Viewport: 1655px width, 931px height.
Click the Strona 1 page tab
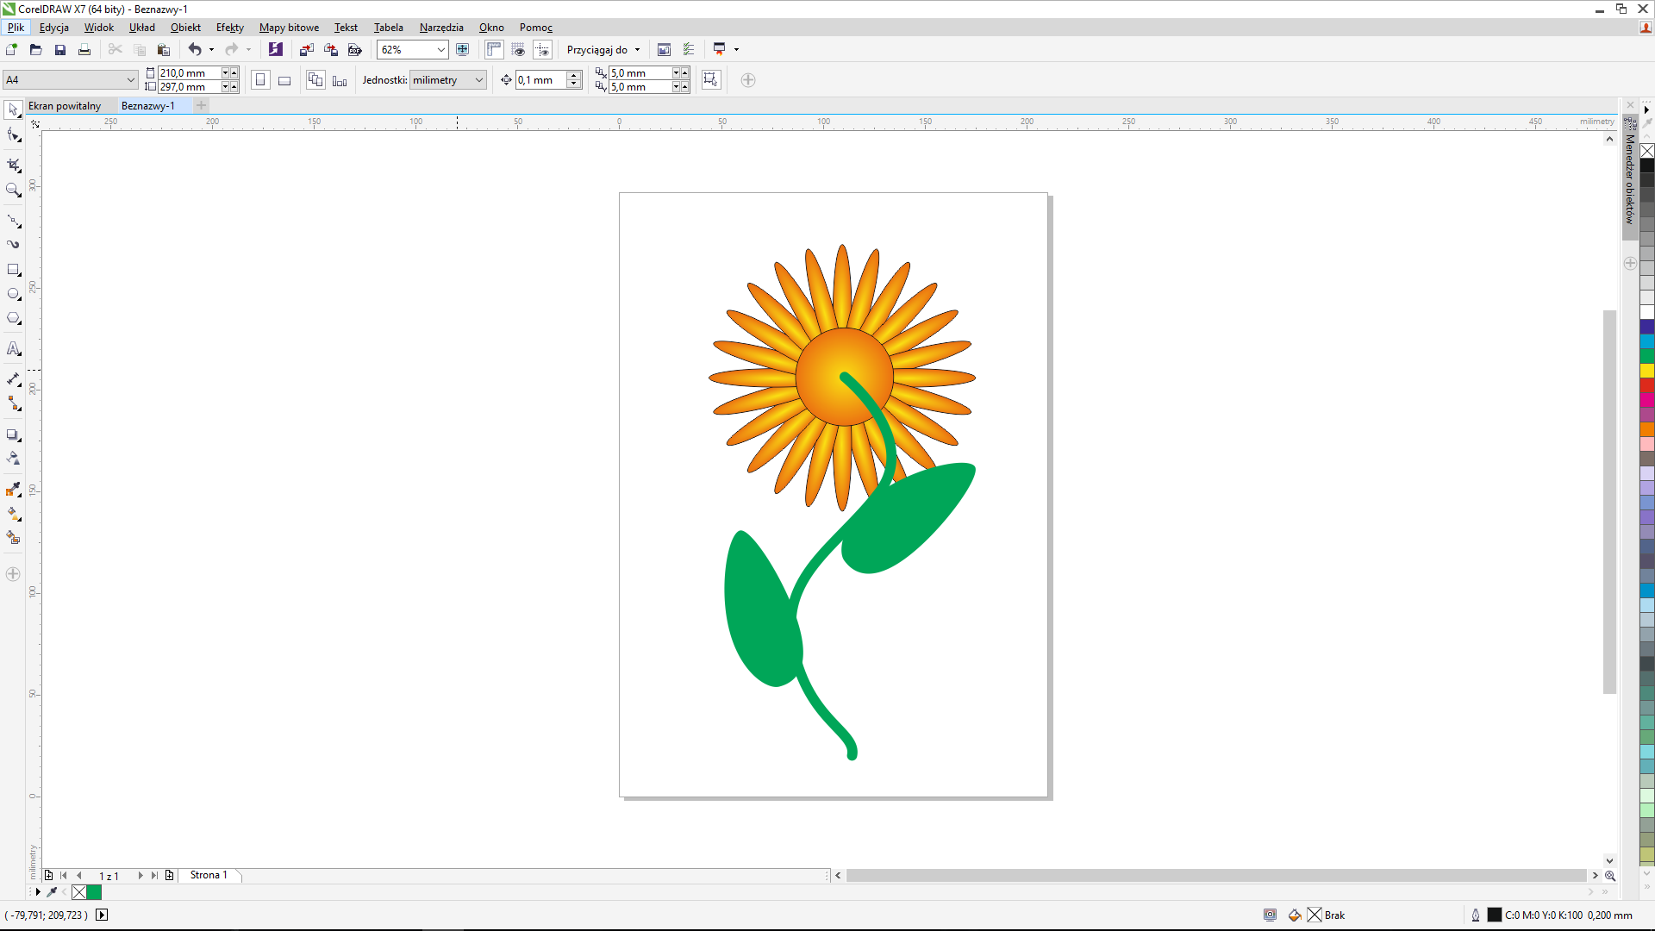(209, 875)
